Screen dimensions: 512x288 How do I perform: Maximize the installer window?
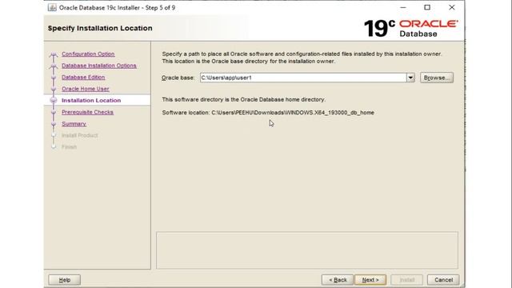[427, 7]
